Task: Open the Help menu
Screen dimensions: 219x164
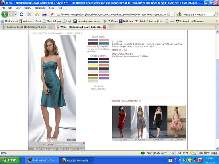Action: [x=60, y=8]
